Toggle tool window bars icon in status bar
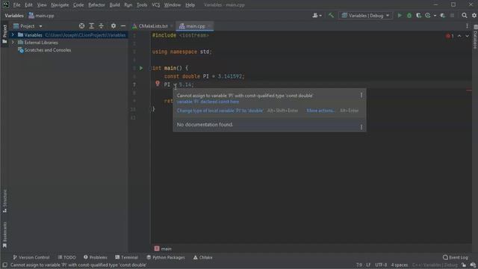Screen dimensions: 478x269 click(5, 265)
